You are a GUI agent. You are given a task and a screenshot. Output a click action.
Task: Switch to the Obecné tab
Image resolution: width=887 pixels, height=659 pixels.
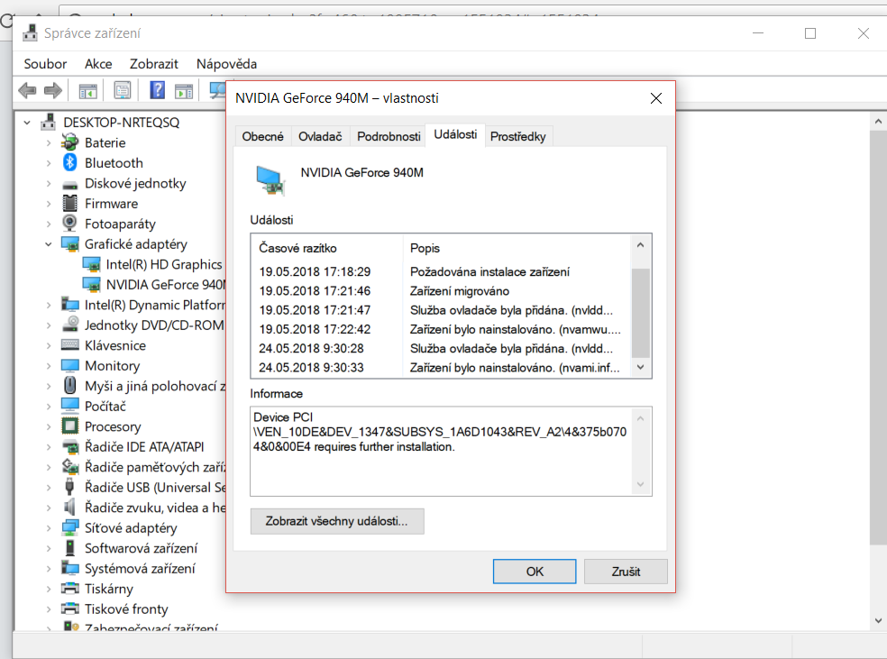click(x=262, y=136)
